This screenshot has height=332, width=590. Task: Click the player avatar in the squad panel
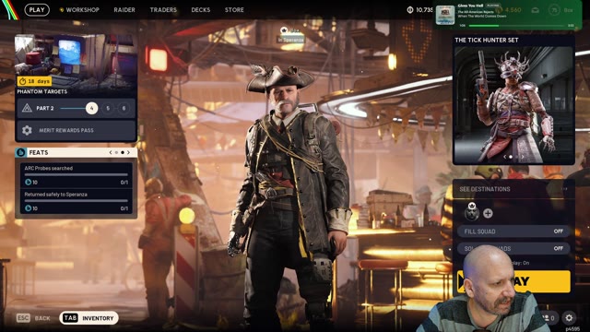pos(472,212)
